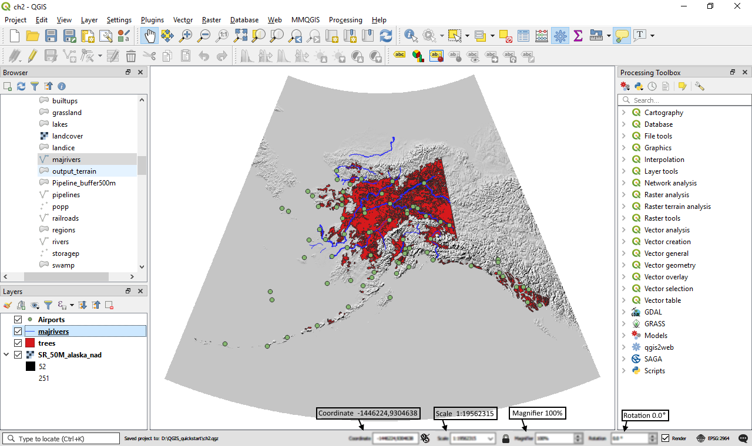Show the statistical summary sigma icon
Screen dimensions: 752x446
pos(578,36)
